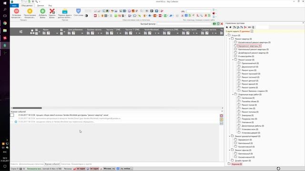Viewport: 305px width, 171px height.
Task: Click the tree-view icon in the table header corner
Action: tap(21, 32)
